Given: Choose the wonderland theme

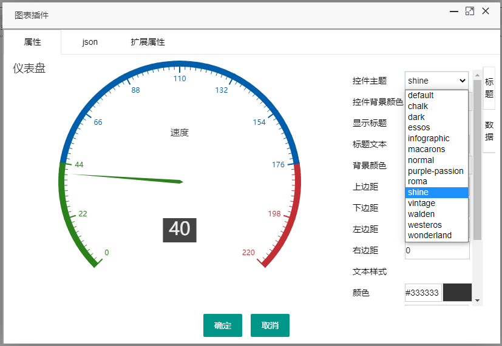Looking at the screenshot, I should pos(436,236).
